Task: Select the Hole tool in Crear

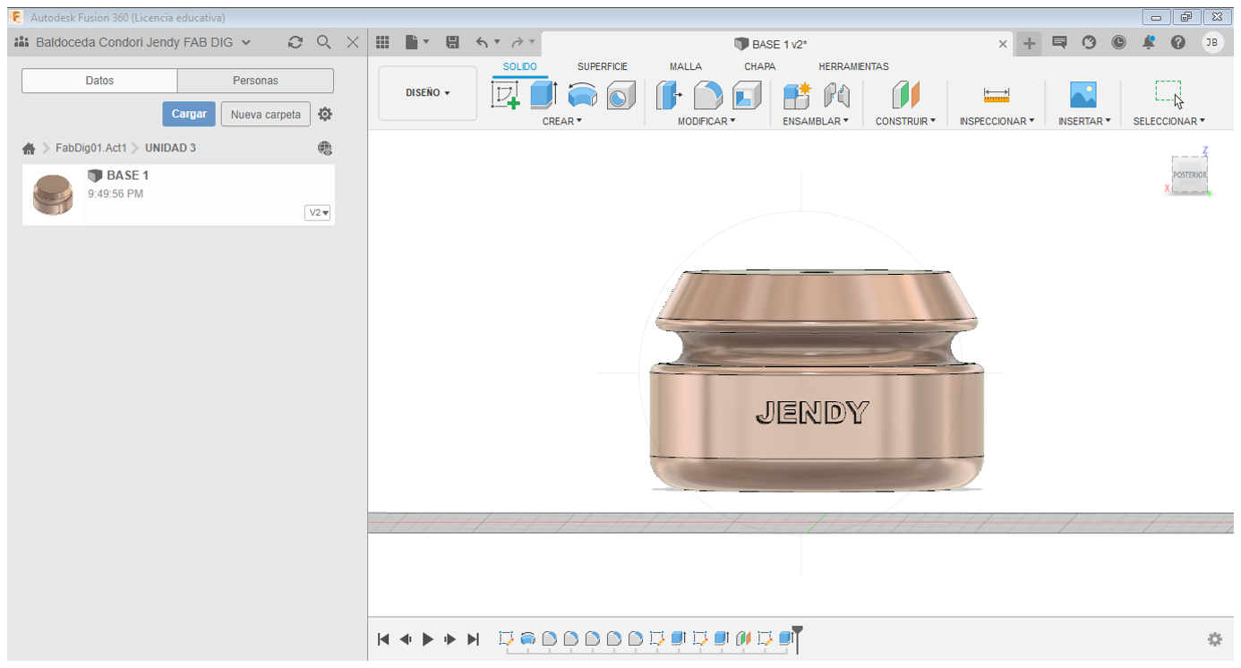Action: [620, 95]
